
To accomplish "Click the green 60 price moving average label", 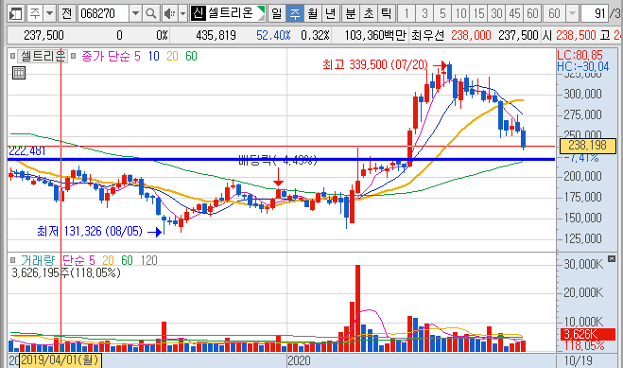I will pyautogui.click(x=191, y=56).
